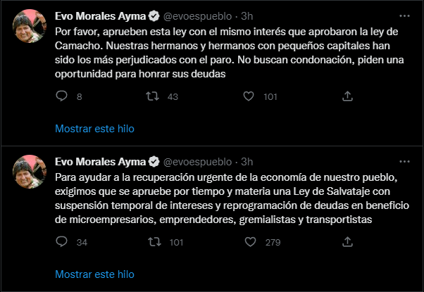Open the second 'Mostrar este hilo' link
The height and width of the screenshot is (292, 424).
(94, 274)
